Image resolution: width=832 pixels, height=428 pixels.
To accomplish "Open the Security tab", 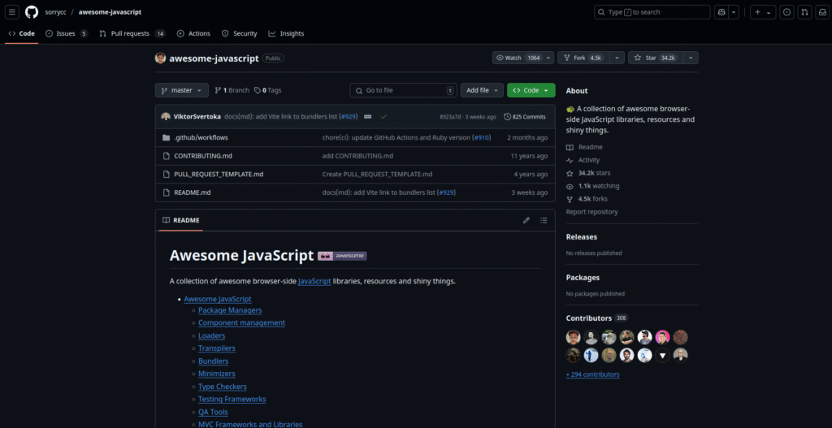I will pyautogui.click(x=240, y=33).
